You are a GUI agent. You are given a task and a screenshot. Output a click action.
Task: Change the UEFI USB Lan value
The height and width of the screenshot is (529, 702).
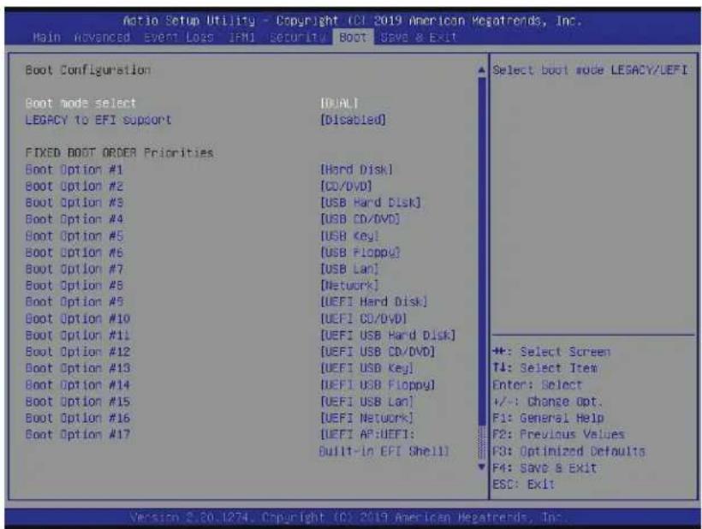366,401
